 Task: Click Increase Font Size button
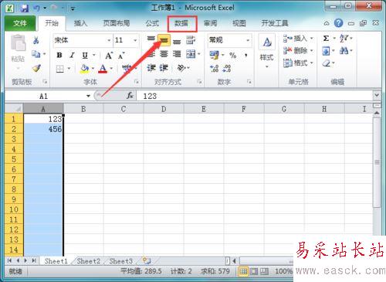point(109,56)
